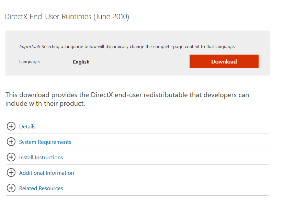Click the plus icon beside Related Resources
Viewport: 284px width, 206px height.
[11, 188]
